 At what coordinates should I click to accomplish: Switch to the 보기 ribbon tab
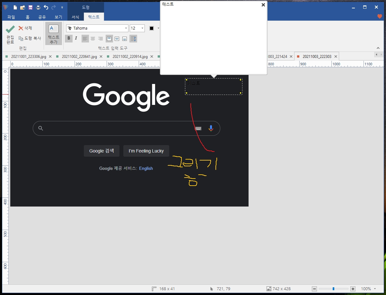tap(58, 17)
